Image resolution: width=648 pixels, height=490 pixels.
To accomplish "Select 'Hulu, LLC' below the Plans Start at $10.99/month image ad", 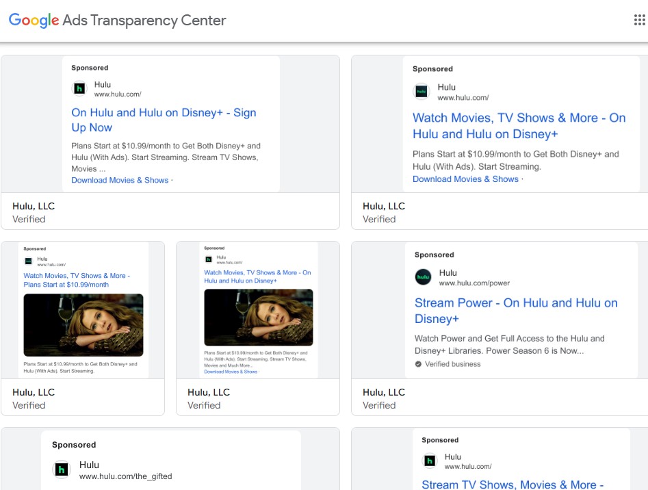I will click(34, 392).
